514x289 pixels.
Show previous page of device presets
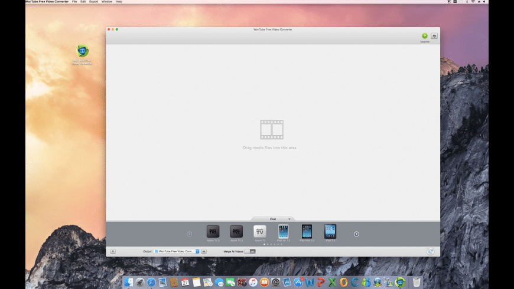pos(189,234)
